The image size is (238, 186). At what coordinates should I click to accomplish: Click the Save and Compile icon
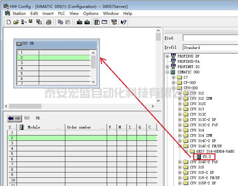coord(39,22)
